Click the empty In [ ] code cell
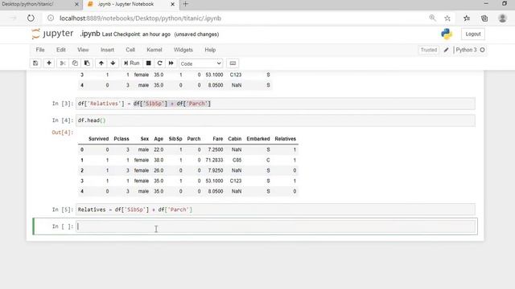 [276, 226]
